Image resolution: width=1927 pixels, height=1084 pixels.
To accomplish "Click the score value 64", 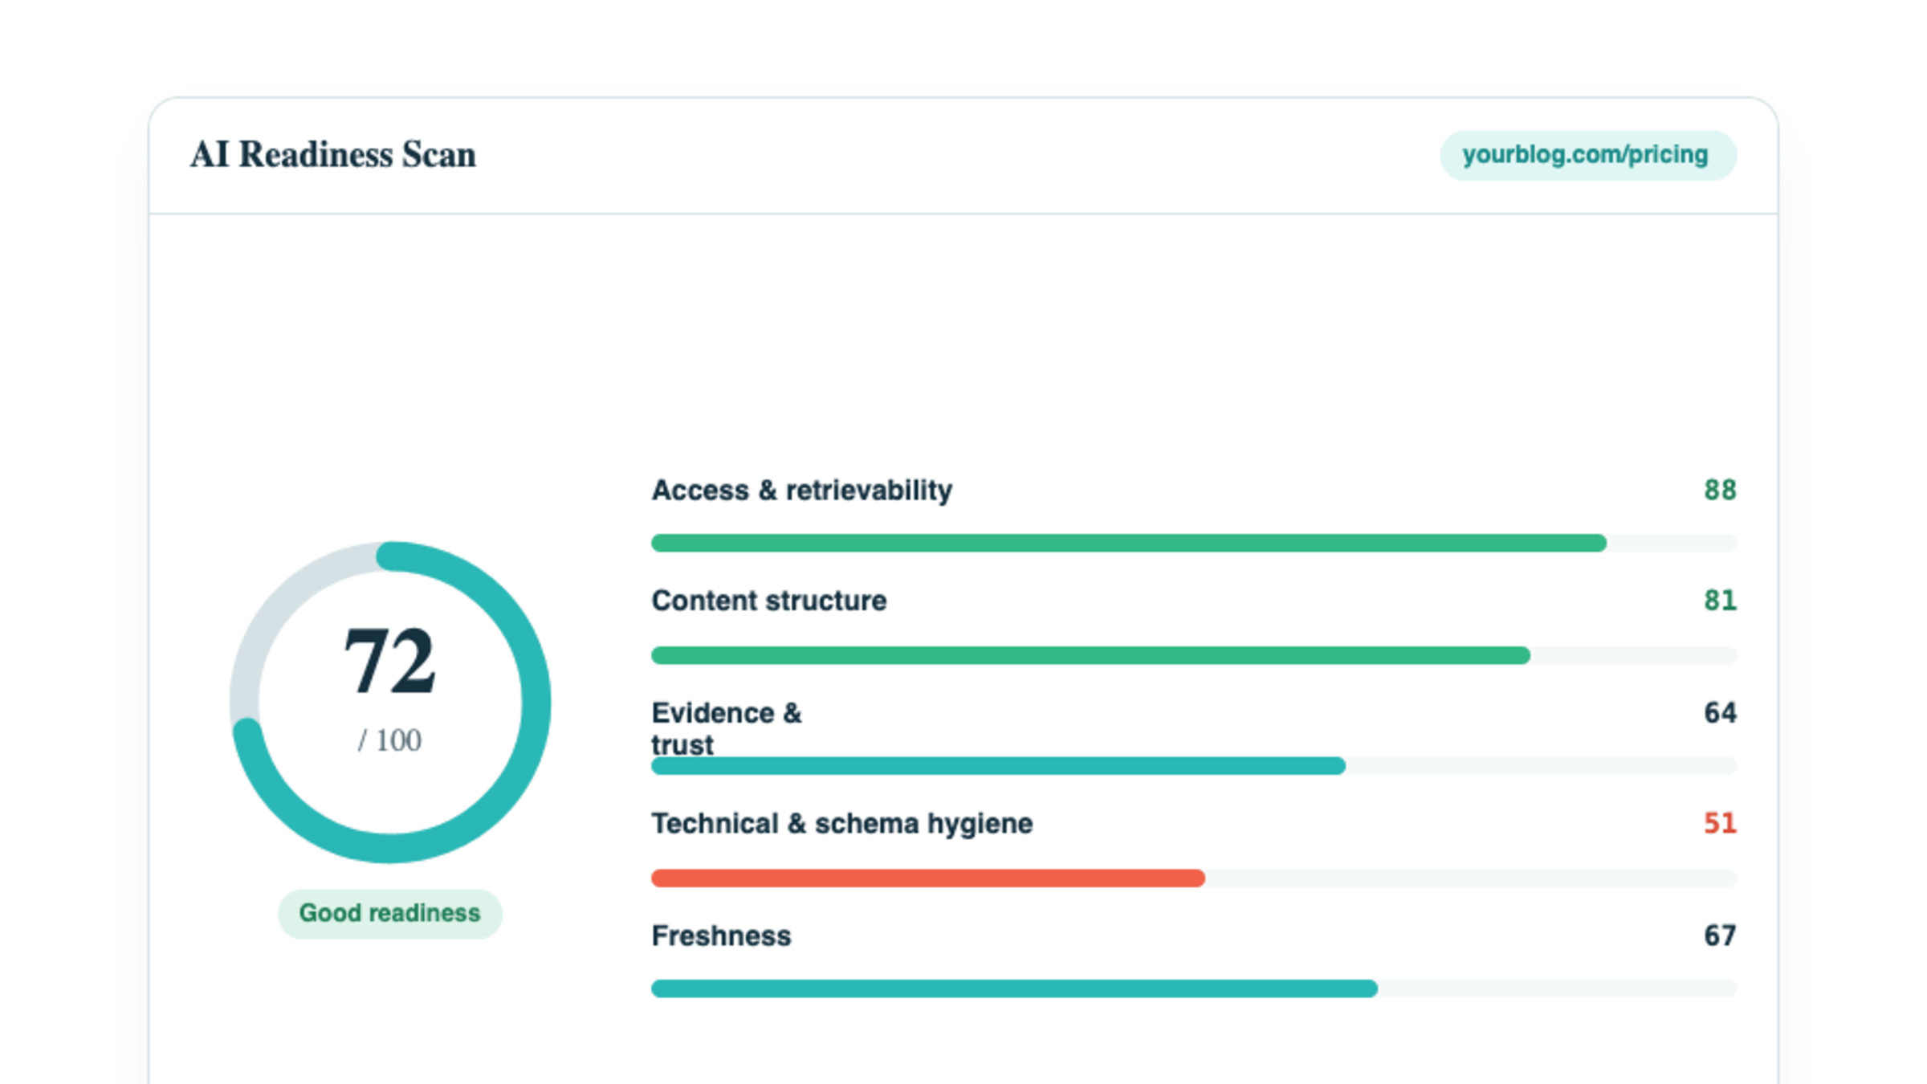I will (x=1720, y=712).
